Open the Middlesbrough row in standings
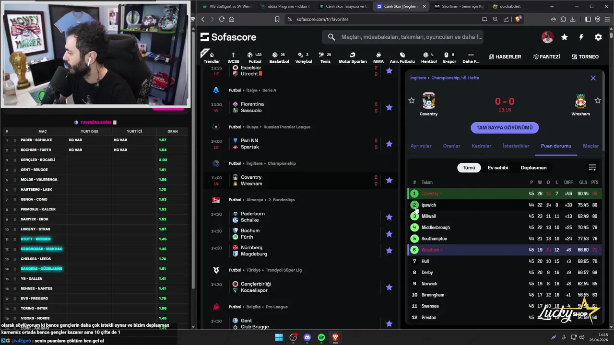 pyautogui.click(x=505, y=228)
